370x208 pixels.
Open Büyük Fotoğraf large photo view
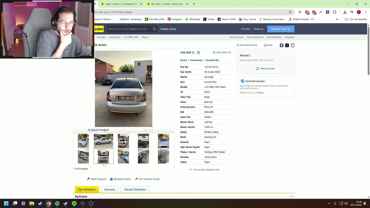(98, 130)
